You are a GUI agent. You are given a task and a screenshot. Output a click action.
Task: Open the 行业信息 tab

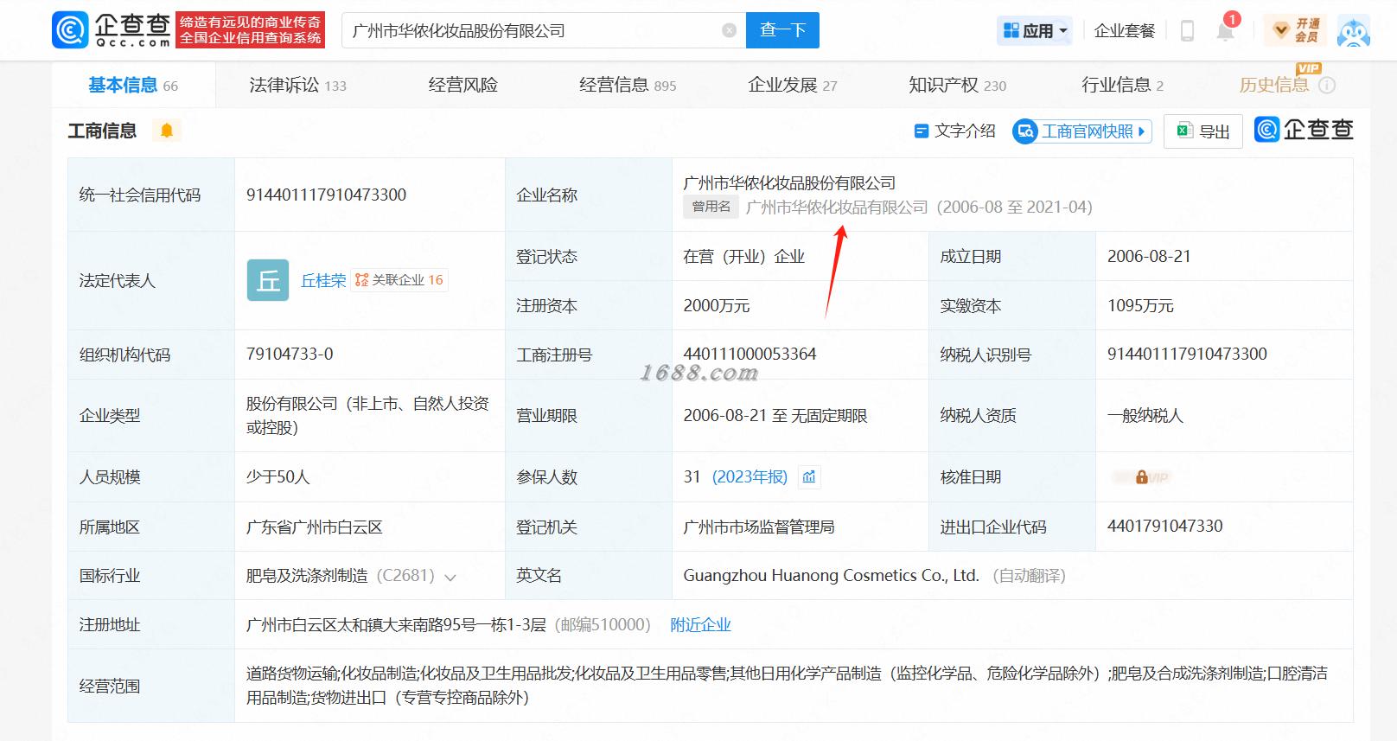[1122, 85]
